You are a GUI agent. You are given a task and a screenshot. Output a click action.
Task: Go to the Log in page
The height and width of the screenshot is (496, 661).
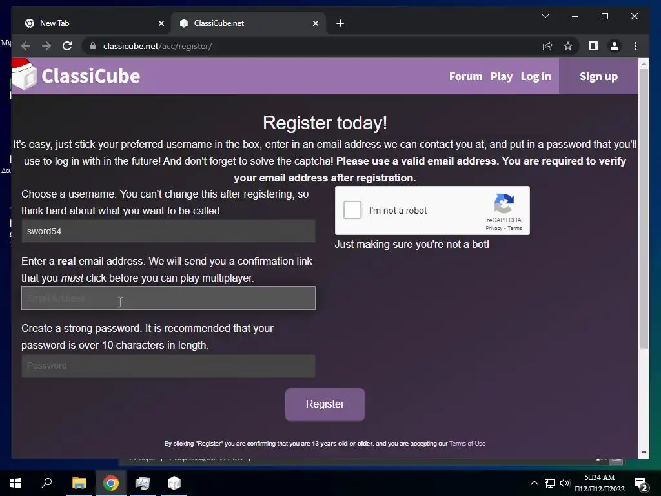[x=536, y=76]
